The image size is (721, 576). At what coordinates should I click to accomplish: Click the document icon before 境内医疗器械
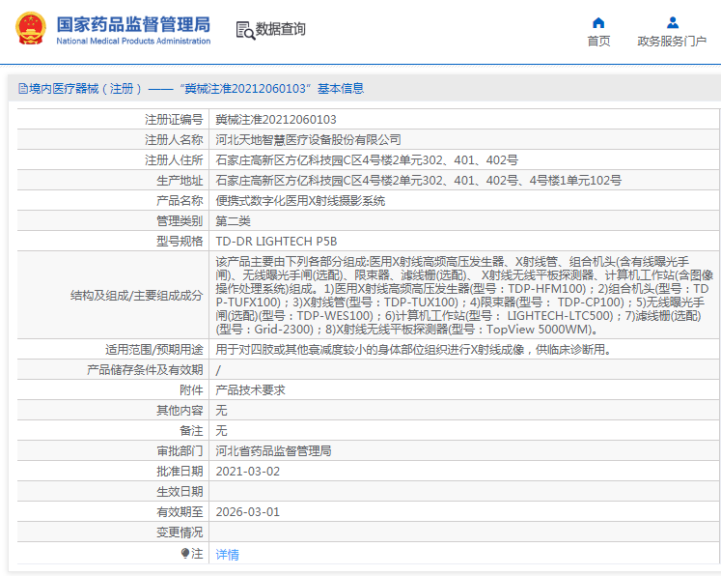[x=23, y=88]
